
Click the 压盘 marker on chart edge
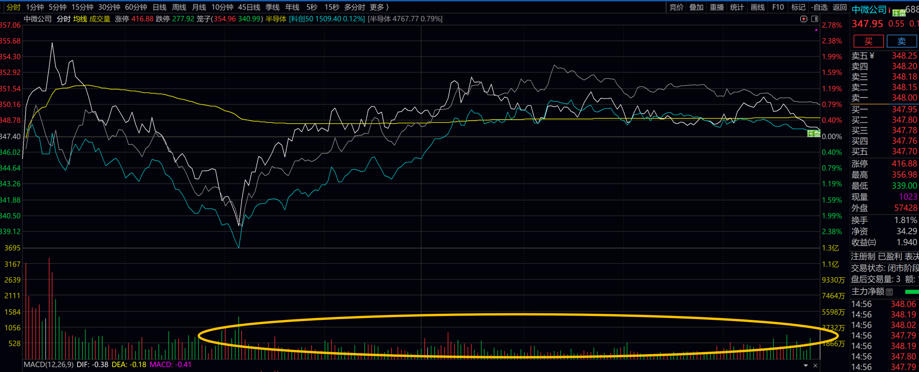pyautogui.click(x=813, y=134)
